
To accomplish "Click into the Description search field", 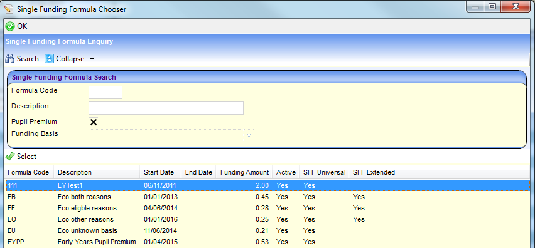I will [x=166, y=108].
